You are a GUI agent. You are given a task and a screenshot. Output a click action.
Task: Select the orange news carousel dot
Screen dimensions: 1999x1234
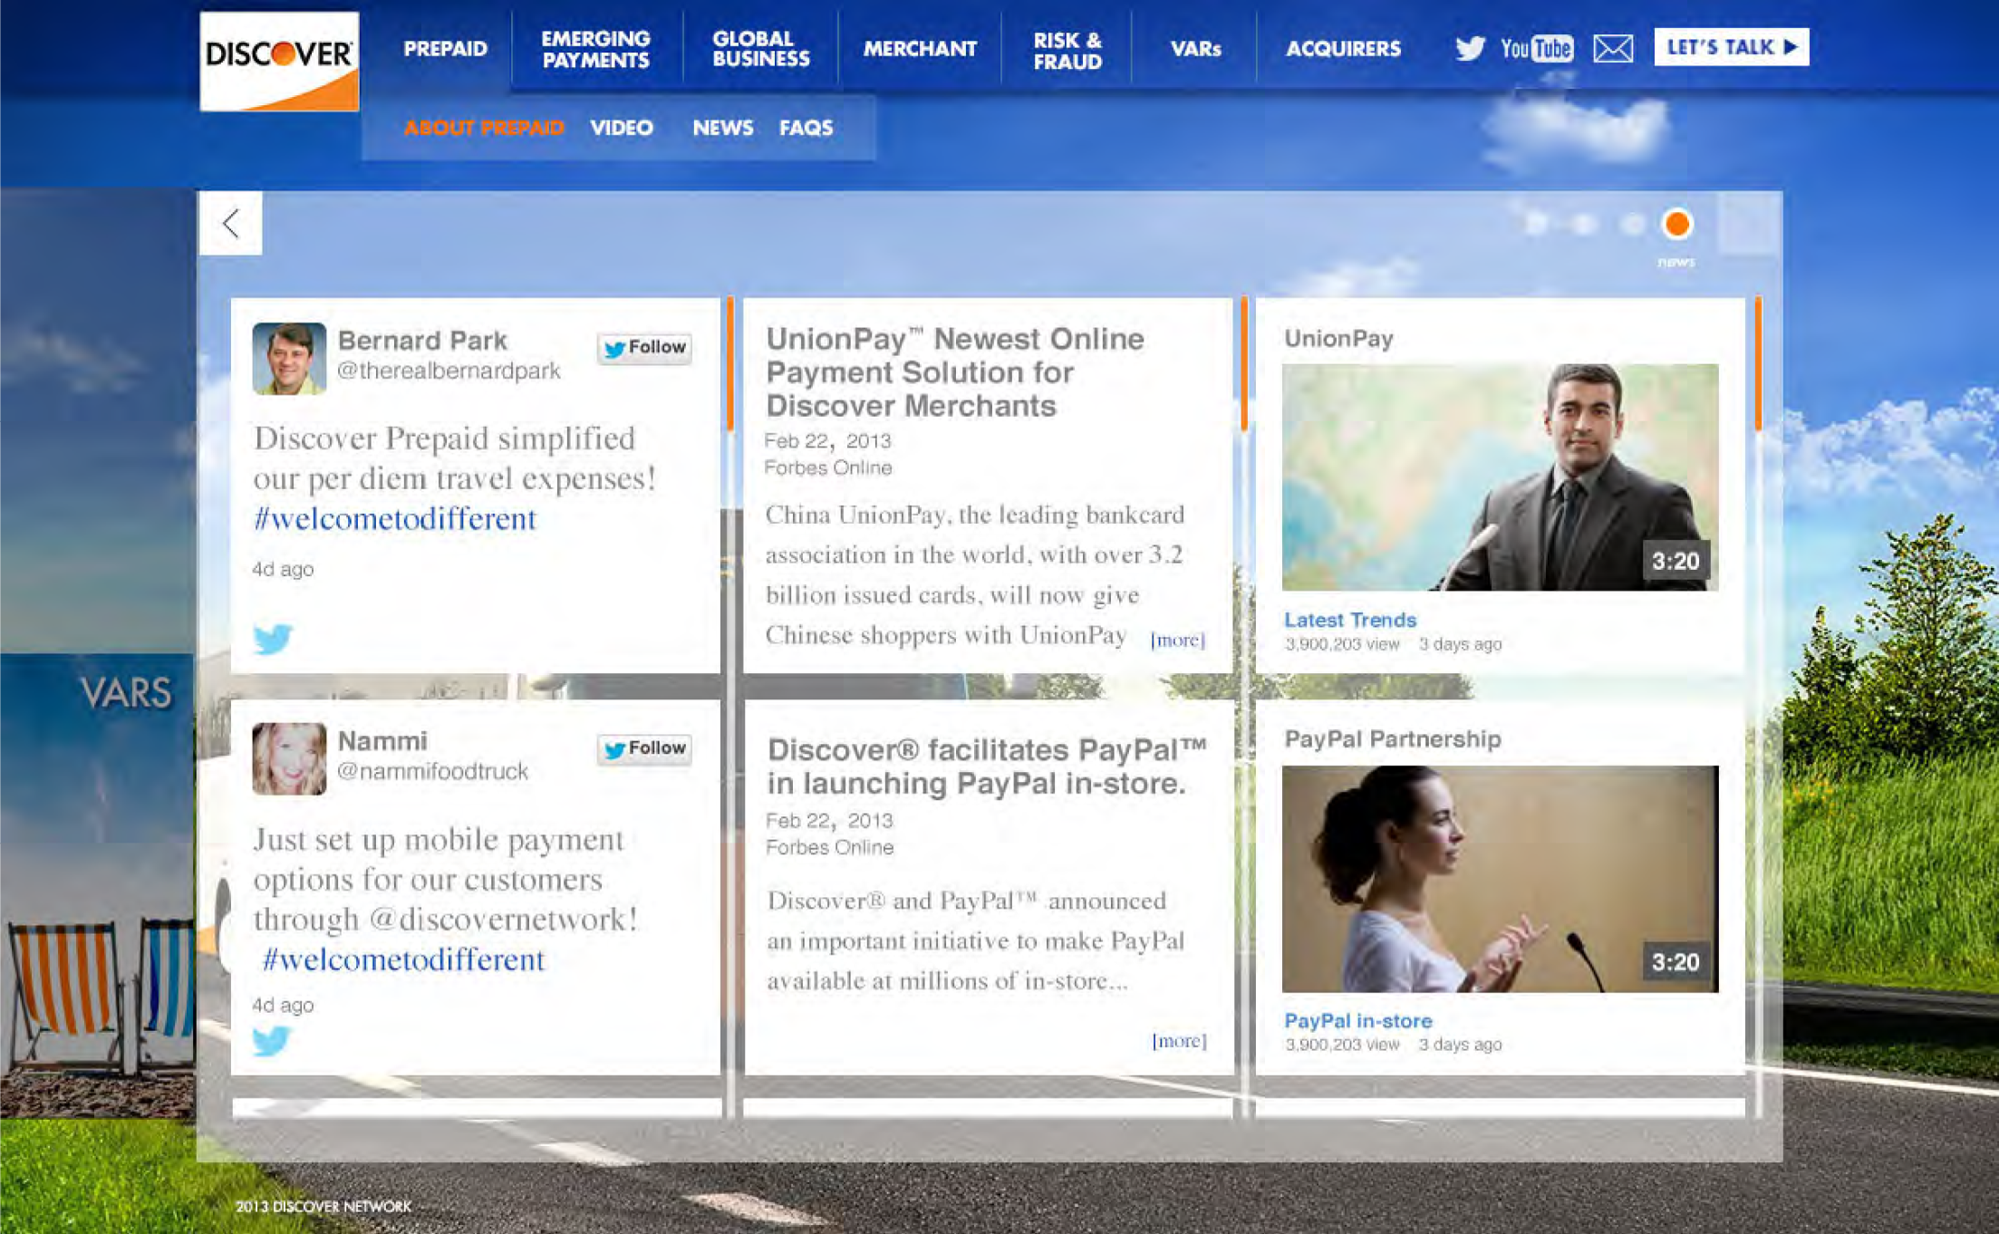pos(1676,224)
